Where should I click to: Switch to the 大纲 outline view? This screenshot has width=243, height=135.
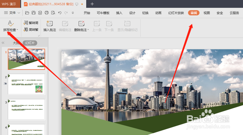[x=16, y=43]
